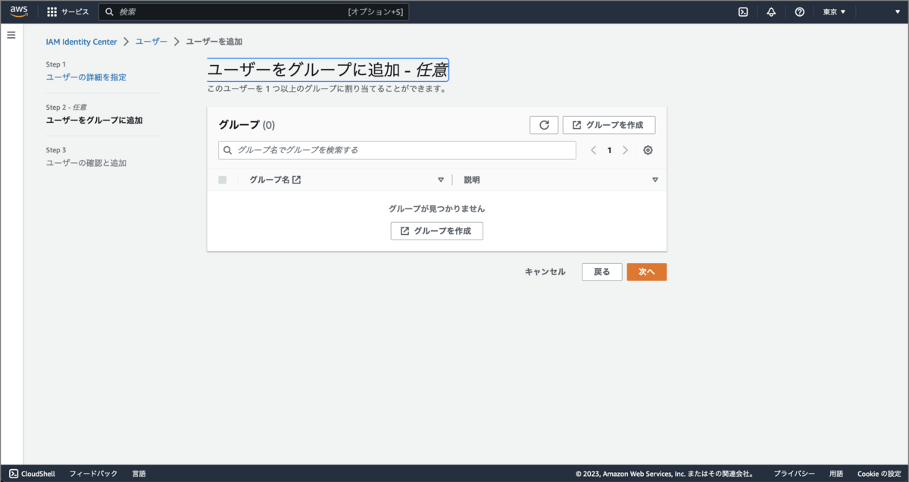Viewport: 909px width, 482px height.
Task: Click グループを作成 button in the empty table
Action: click(x=437, y=231)
